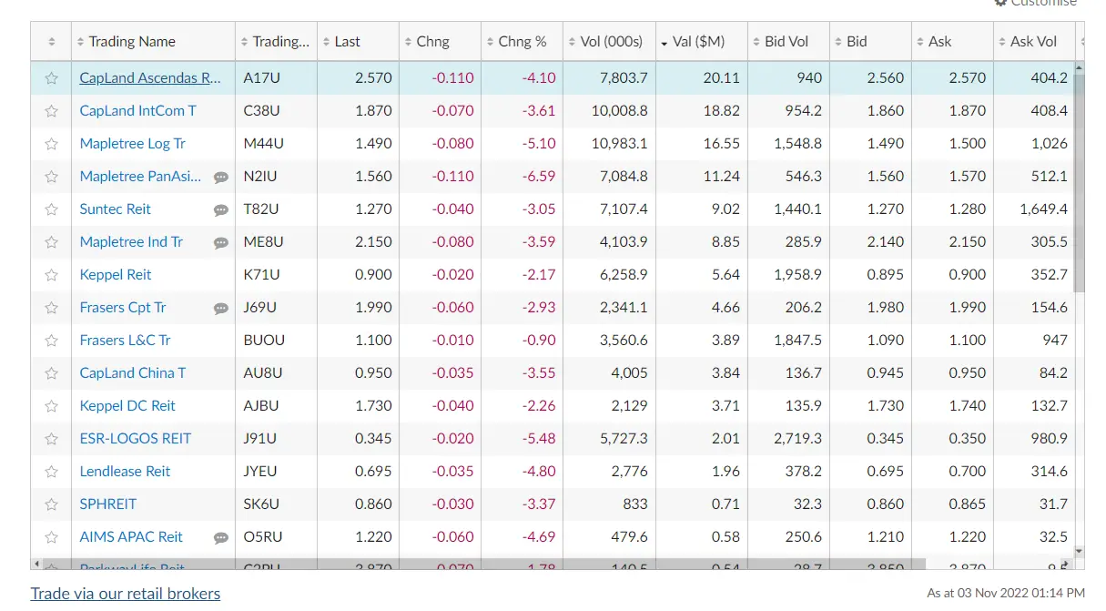The width and height of the screenshot is (1106, 611).
Task: Sort by the Ask Vol column header
Action: coord(1034,42)
